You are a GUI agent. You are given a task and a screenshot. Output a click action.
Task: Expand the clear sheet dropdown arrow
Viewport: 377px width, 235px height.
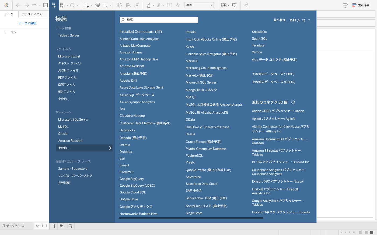[x=110, y=5]
